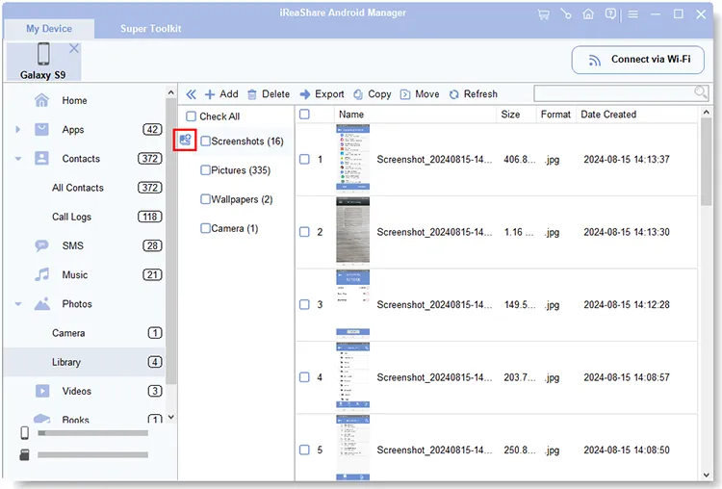
Task: Collapse panel with the double chevron icon
Action: (191, 94)
